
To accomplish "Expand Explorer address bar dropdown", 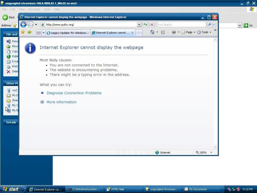I will pyautogui.click(x=240, y=25).
